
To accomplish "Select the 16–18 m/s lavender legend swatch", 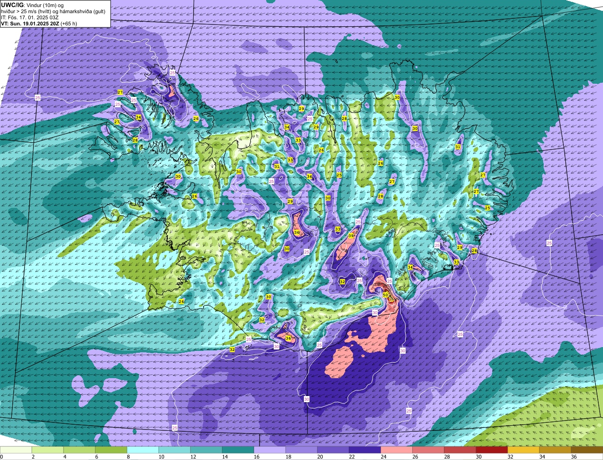I will point(270,450).
